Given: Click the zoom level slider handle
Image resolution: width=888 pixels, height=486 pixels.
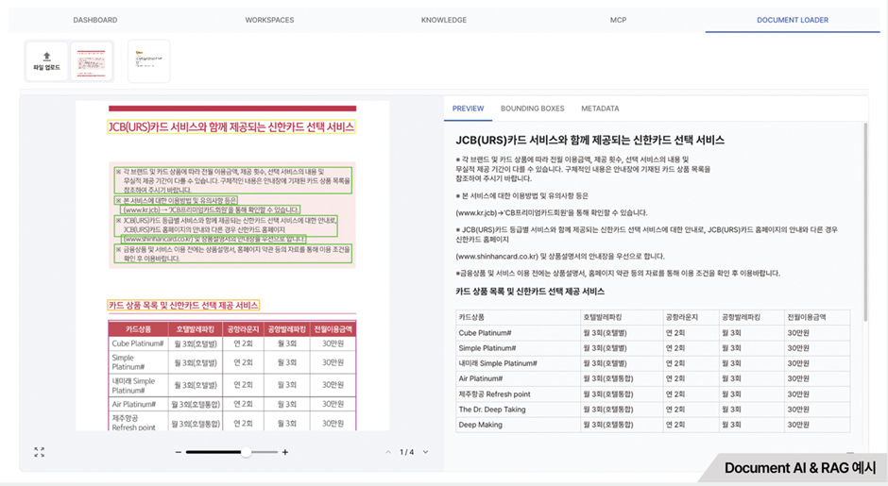Looking at the screenshot, I should [x=246, y=452].
